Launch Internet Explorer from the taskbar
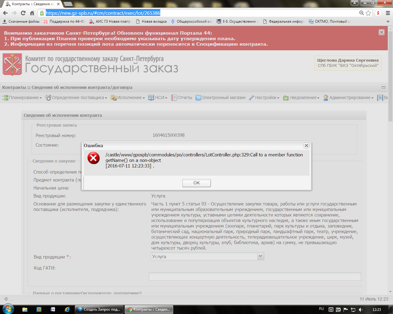The width and height of the screenshot is (393, 314). coord(67,309)
